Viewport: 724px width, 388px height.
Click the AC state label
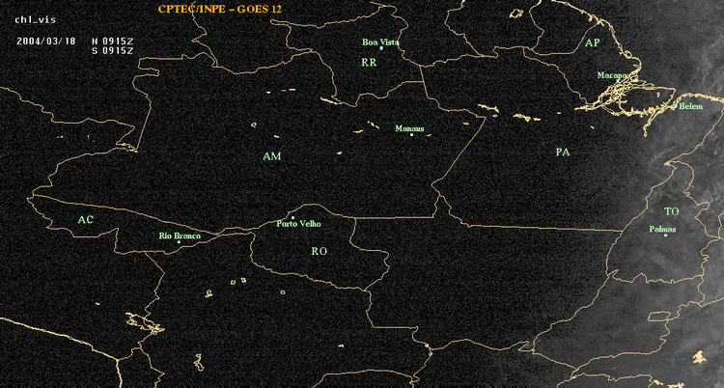coord(85,220)
